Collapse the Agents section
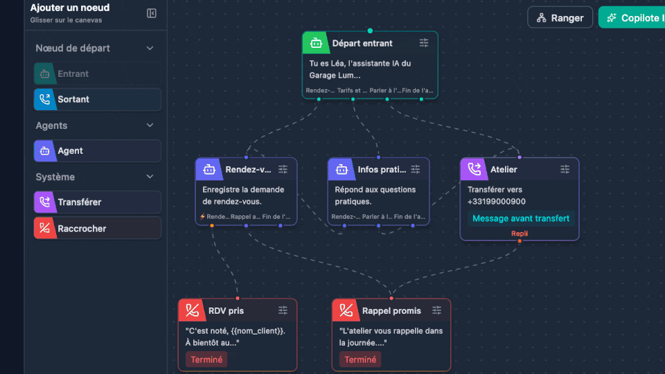 click(x=150, y=125)
